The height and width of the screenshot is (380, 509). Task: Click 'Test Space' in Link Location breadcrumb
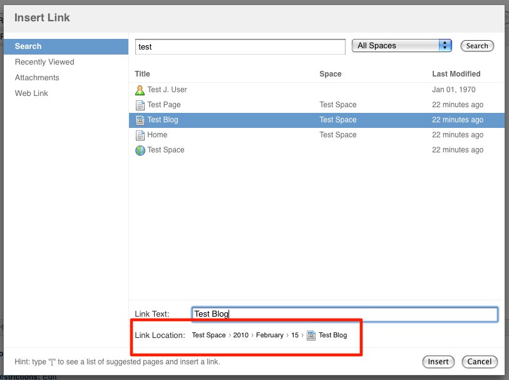(x=208, y=335)
